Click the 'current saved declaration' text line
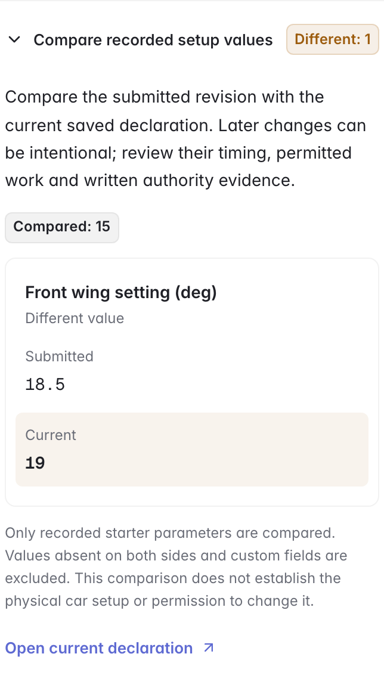The width and height of the screenshot is (384, 694). [x=185, y=125]
